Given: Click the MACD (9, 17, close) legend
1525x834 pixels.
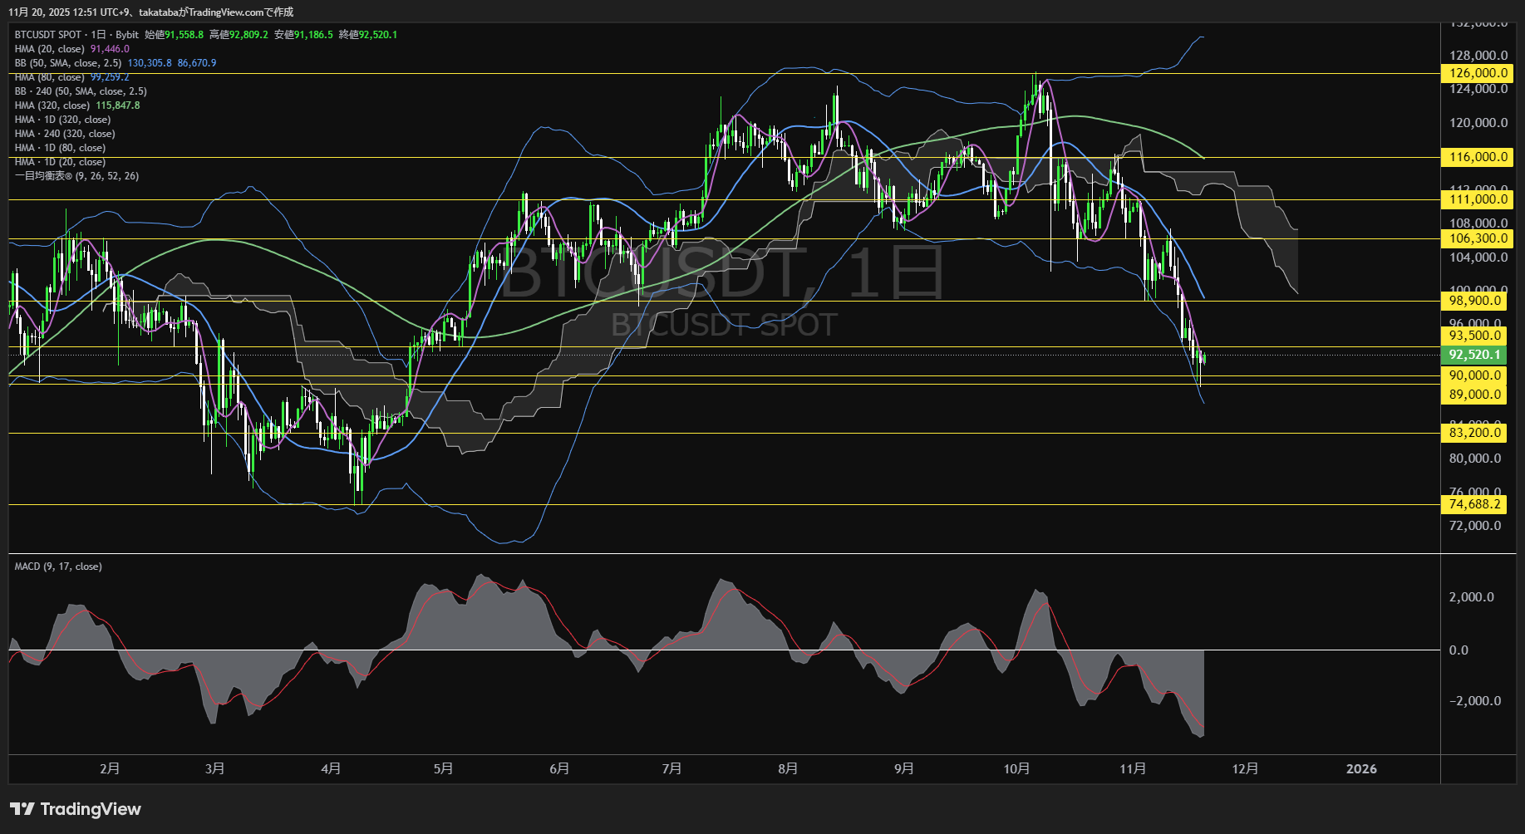Looking at the screenshot, I should click(58, 567).
